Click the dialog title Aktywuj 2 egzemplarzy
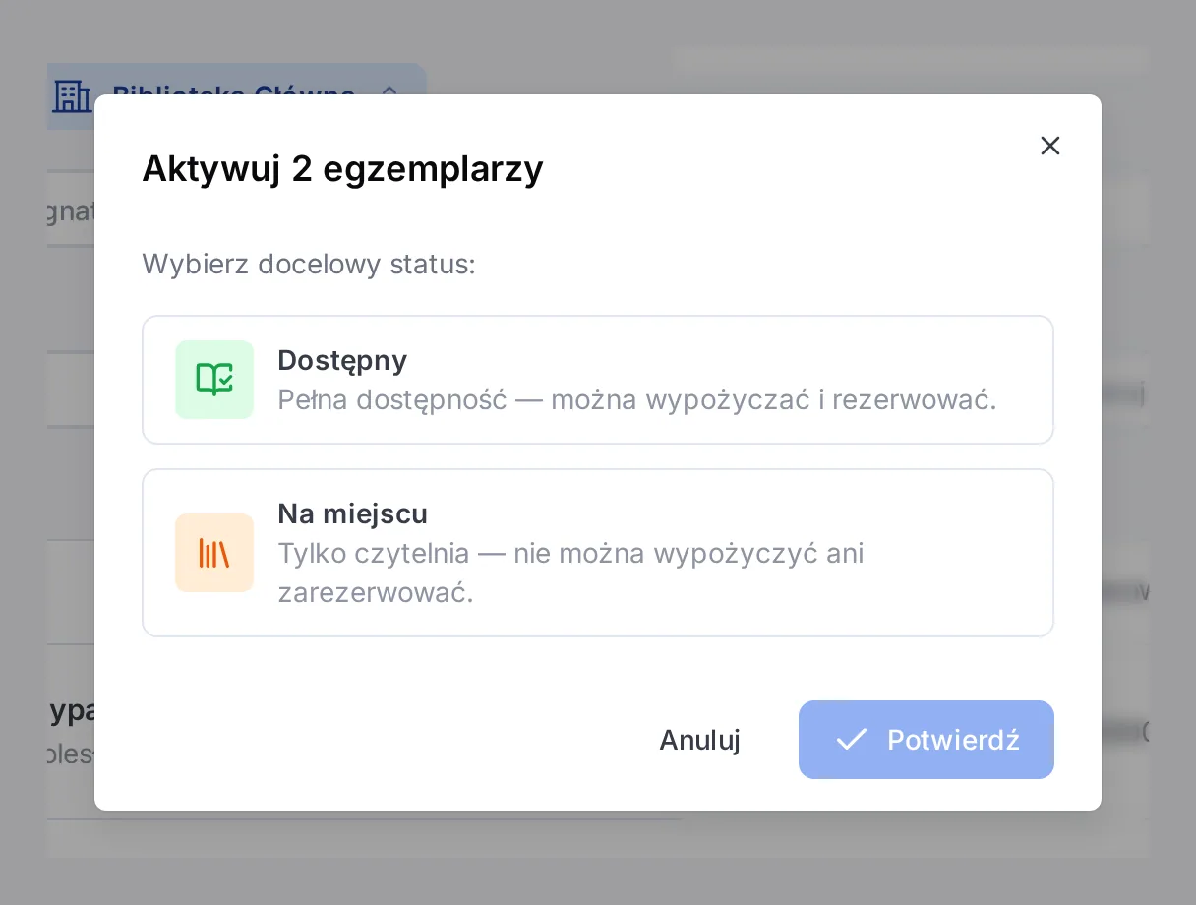This screenshot has height=905, width=1196. coord(342,169)
